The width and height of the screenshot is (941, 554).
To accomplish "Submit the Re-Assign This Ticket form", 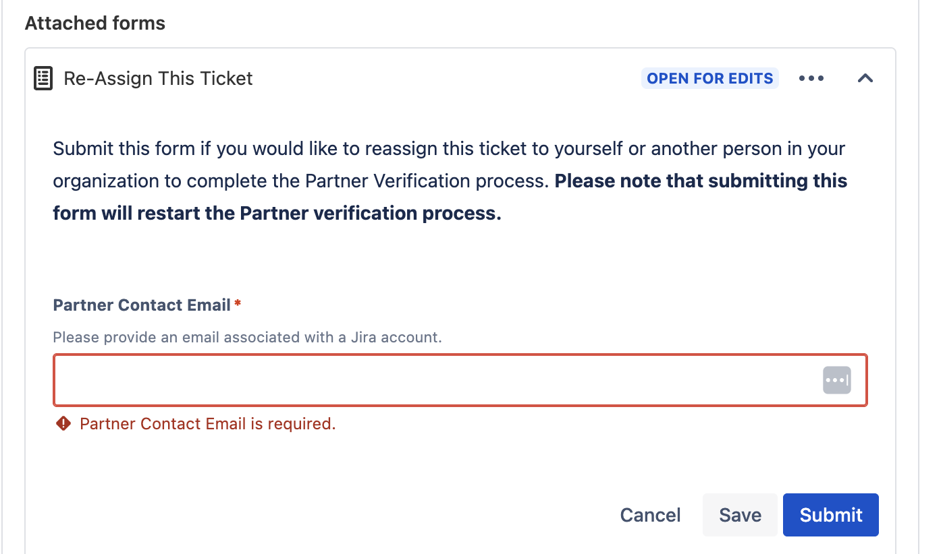I will coord(830,514).
